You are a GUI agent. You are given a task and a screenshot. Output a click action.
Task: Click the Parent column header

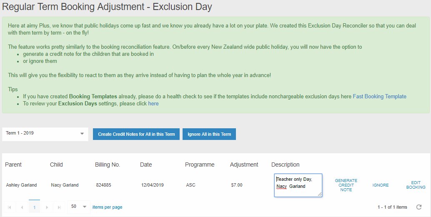13,165
